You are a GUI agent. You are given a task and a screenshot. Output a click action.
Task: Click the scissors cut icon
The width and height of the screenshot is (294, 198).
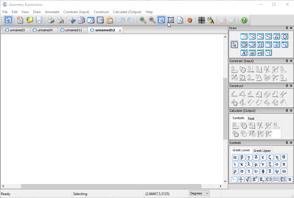point(72,20)
